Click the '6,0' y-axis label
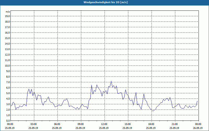 pyautogui.click(x=8, y=88)
